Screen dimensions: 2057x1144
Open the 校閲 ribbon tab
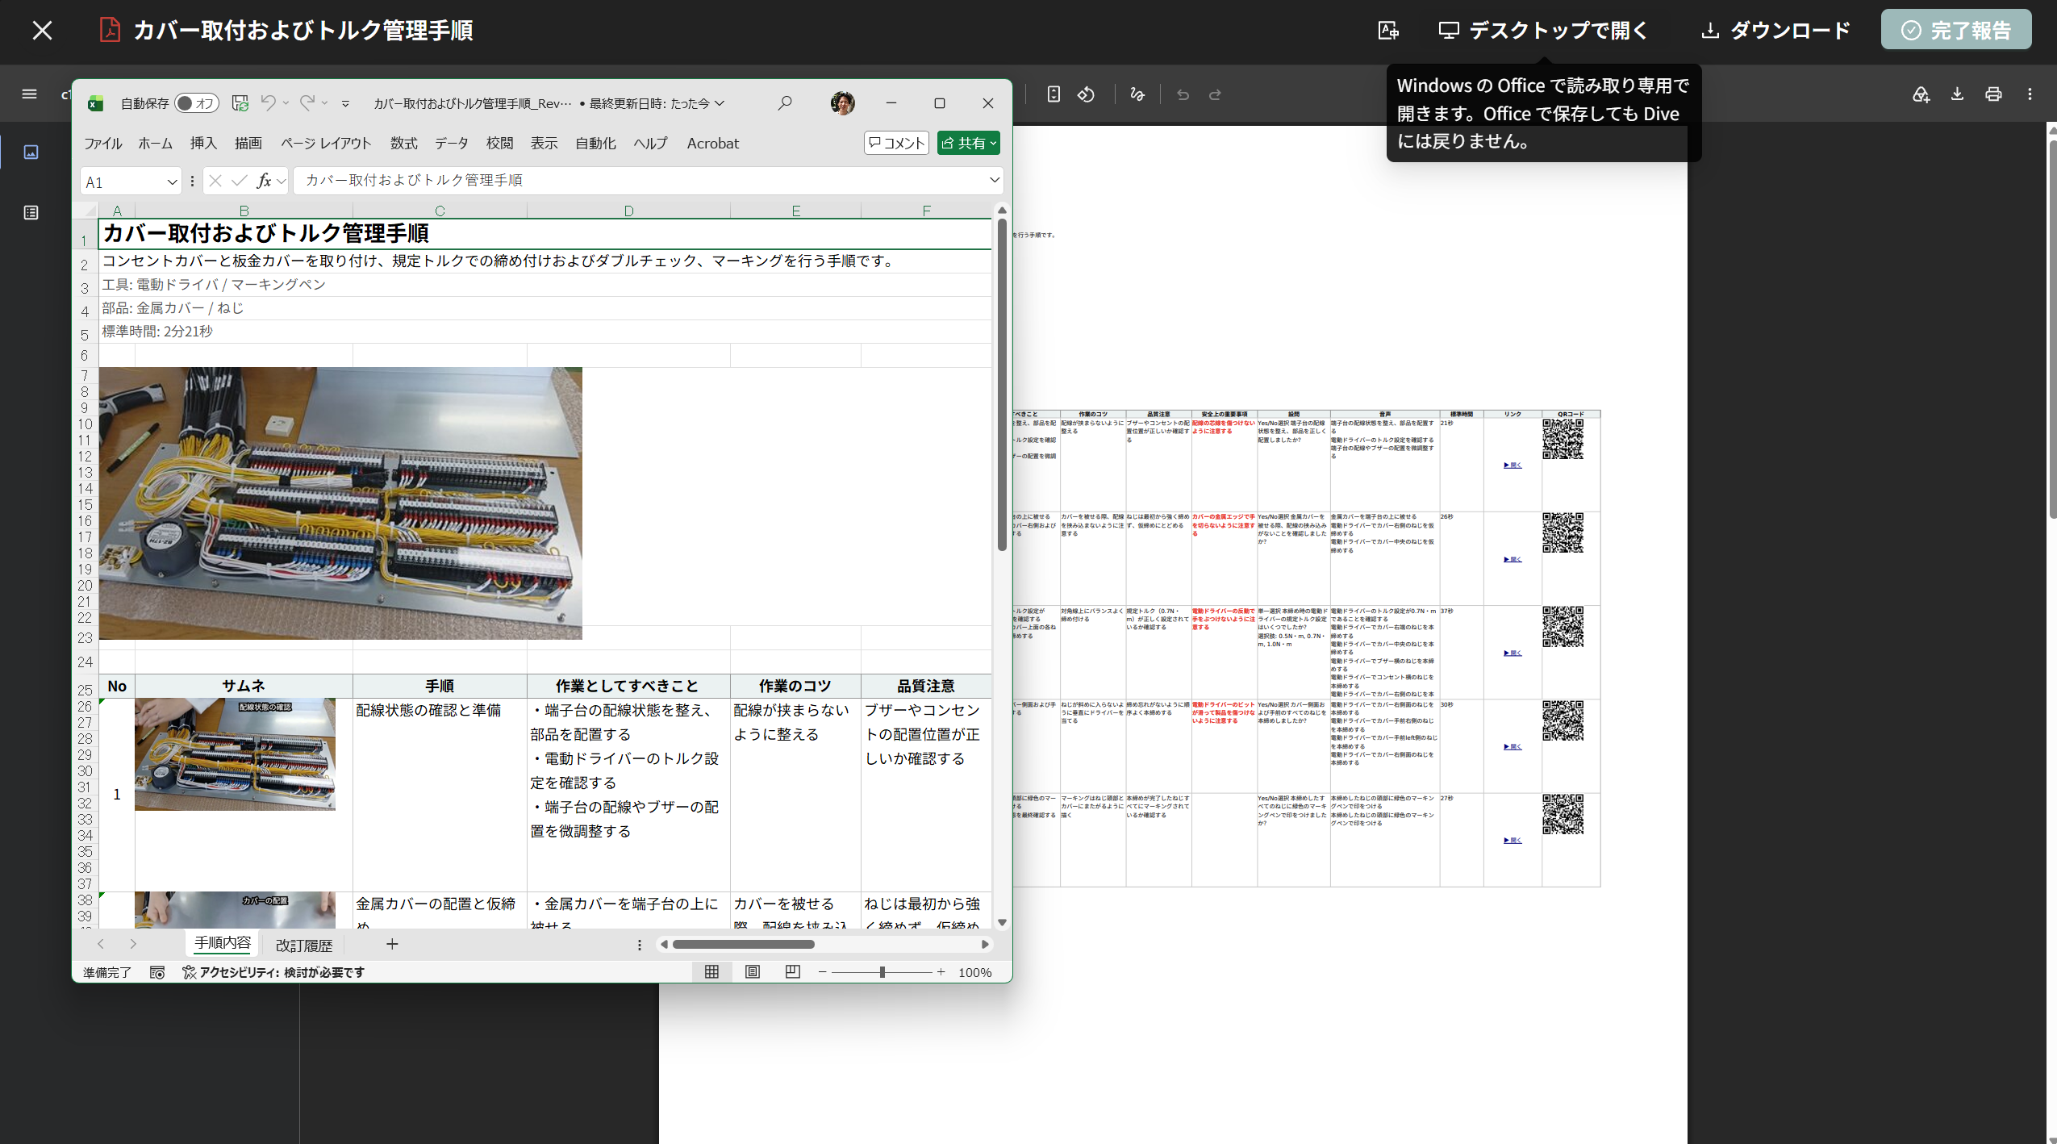coord(499,143)
